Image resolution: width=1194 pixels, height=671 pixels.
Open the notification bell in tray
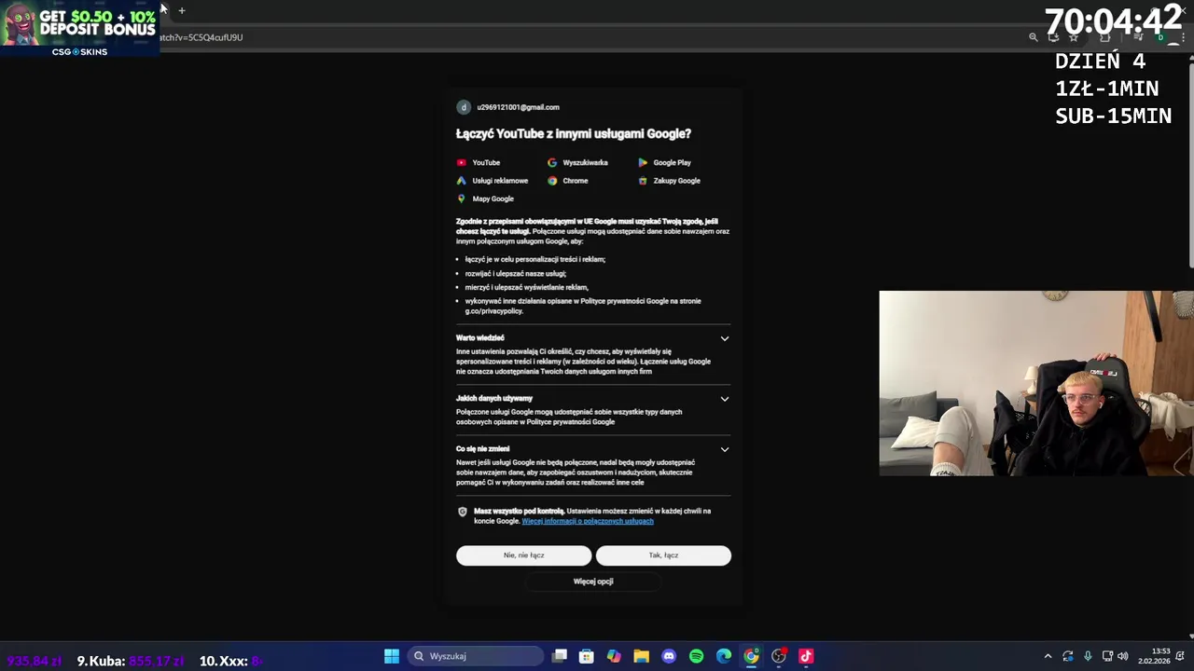coord(1181,658)
